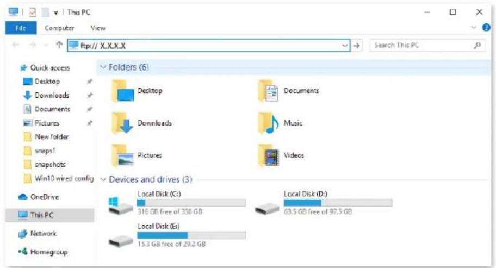Click the Search This PC box
Image resolution: width=496 pixels, height=268 pixels.
tap(427, 46)
